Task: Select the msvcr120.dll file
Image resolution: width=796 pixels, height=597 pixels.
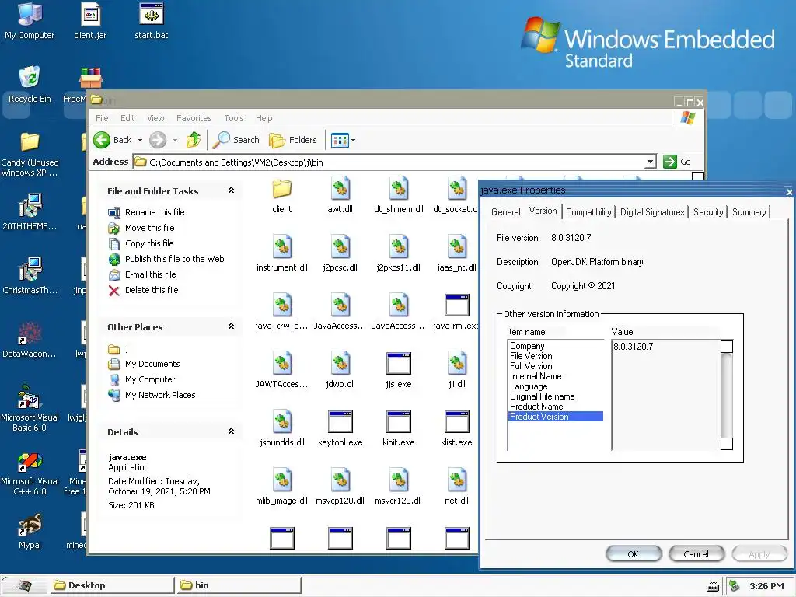Action: coord(399,487)
